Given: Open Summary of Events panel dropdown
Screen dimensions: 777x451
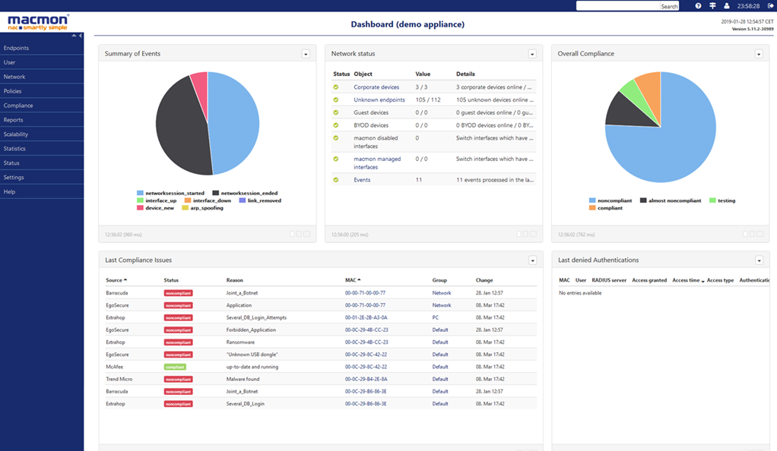Looking at the screenshot, I should (306, 54).
